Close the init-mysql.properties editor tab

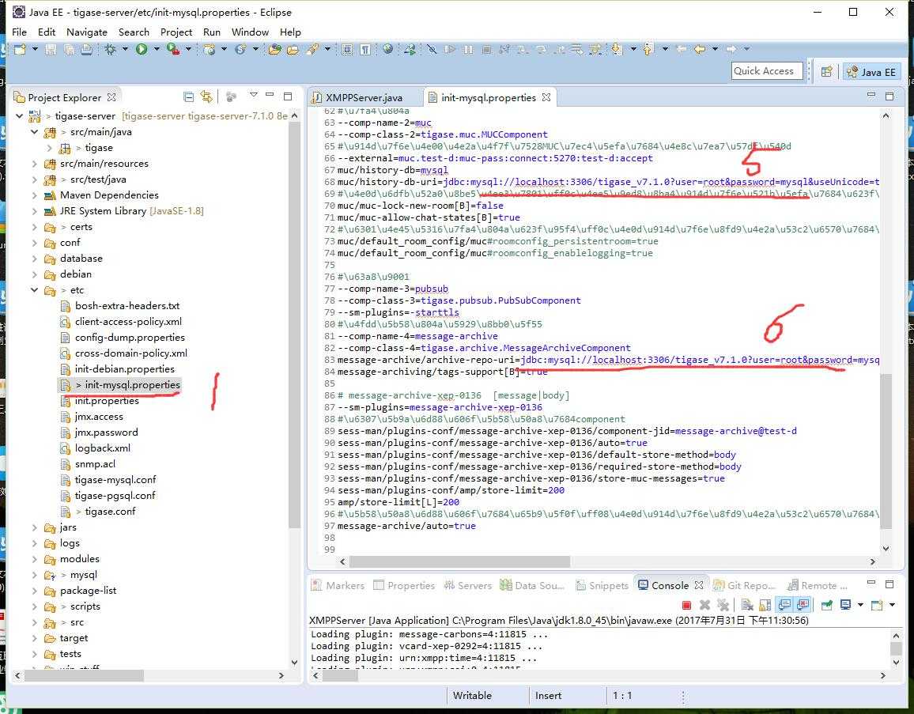tap(546, 97)
